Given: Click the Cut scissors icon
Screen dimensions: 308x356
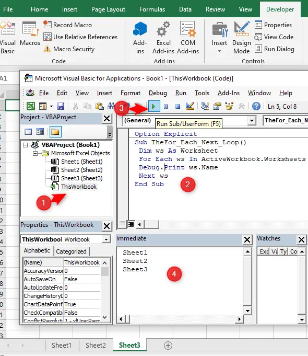Looking at the screenshot, I should point(75,106).
